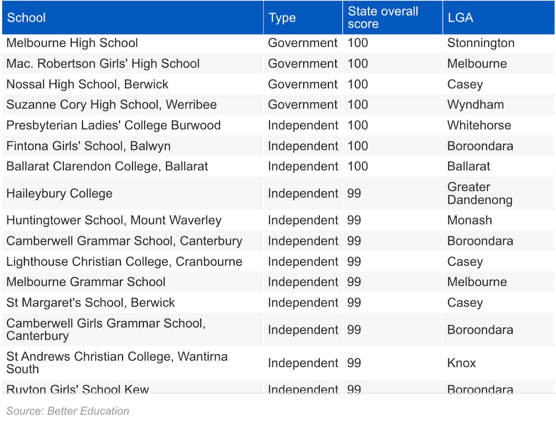
Task: Click Greater Dandenong LGA cell
Action: point(480,193)
